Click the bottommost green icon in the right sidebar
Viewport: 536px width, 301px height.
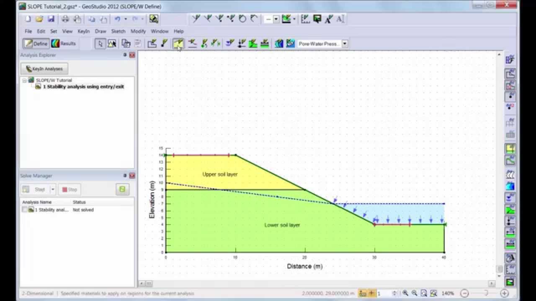point(510,283)
